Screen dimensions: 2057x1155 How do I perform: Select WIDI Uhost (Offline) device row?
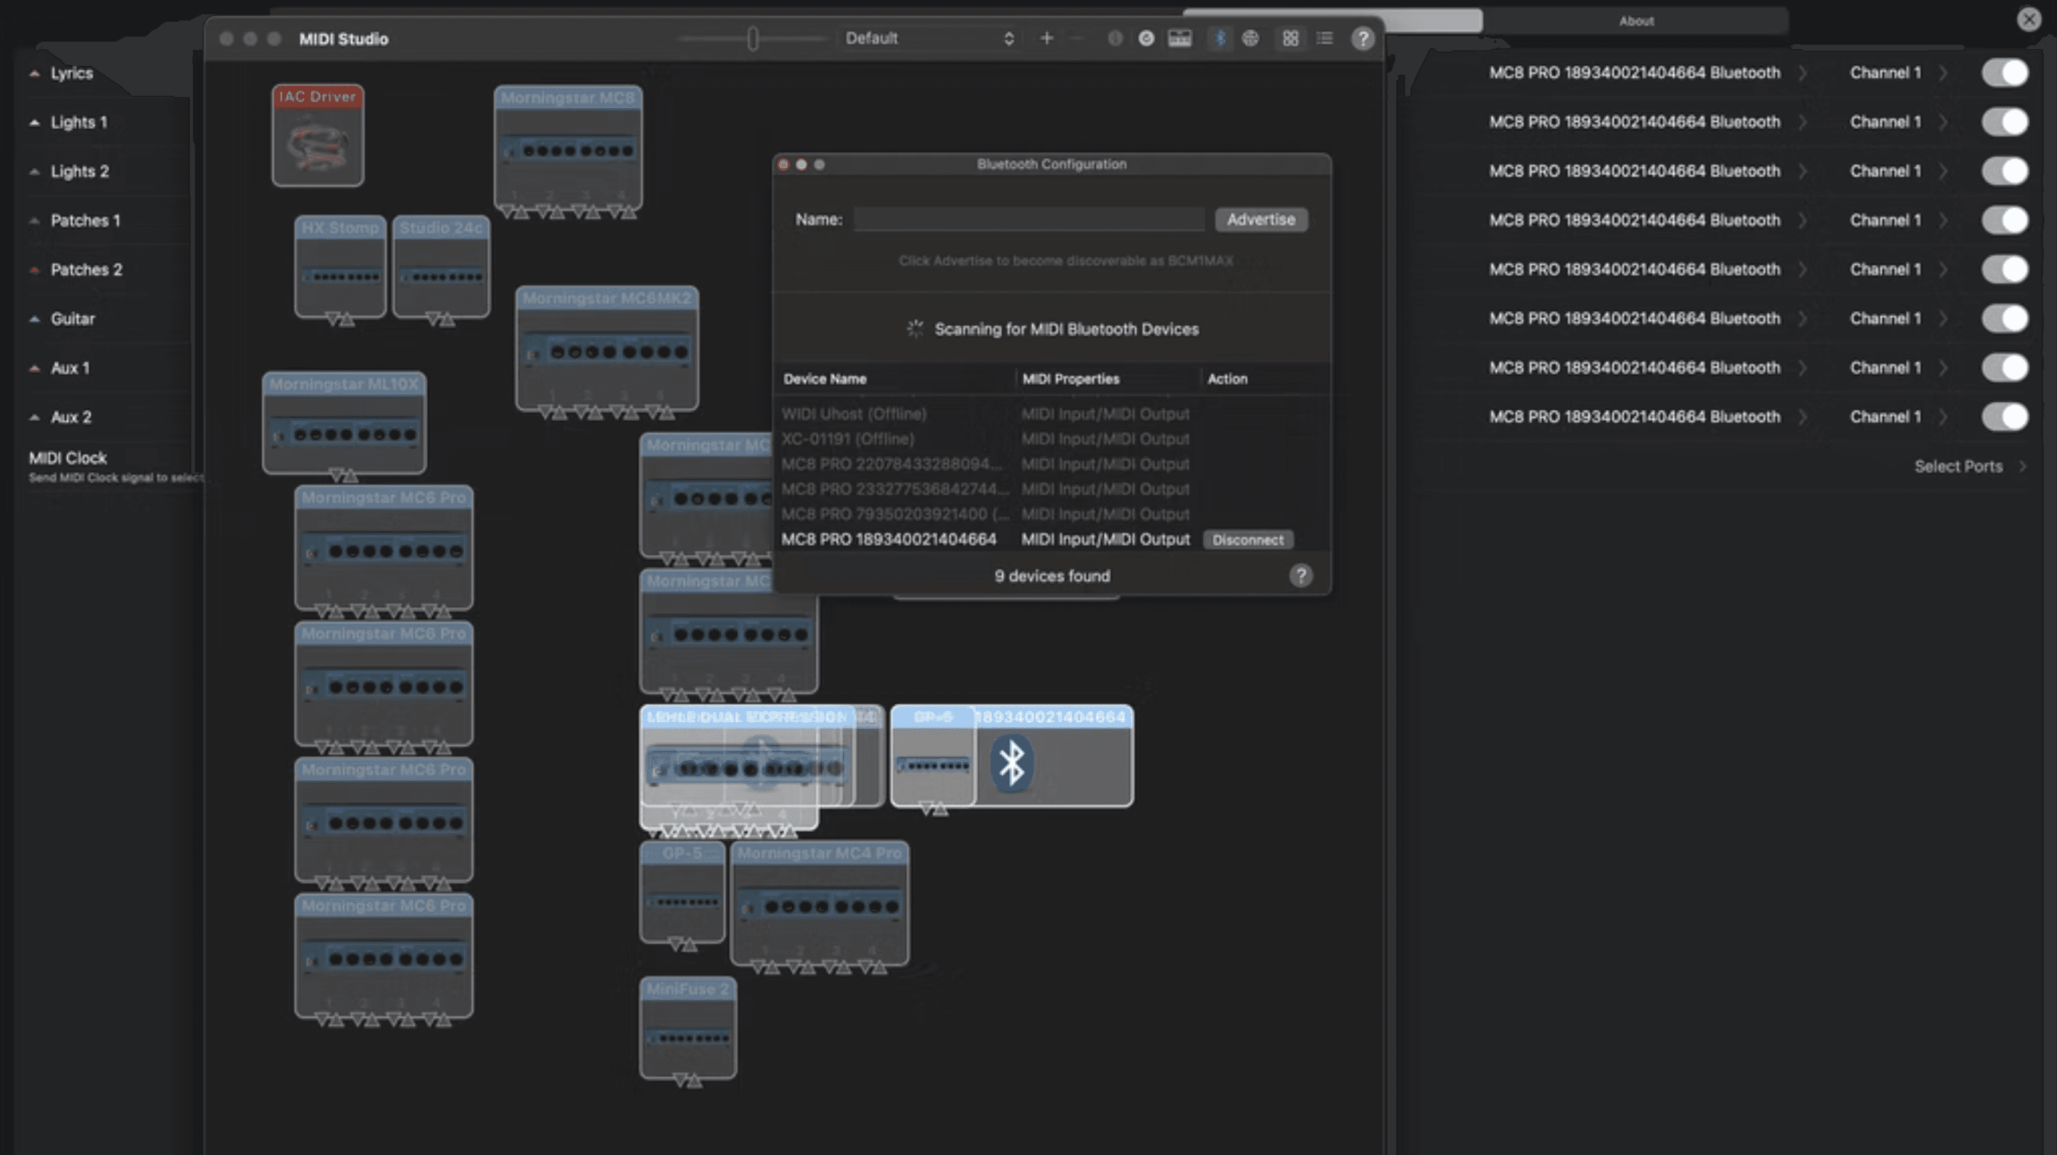(x=1053, y=413)
